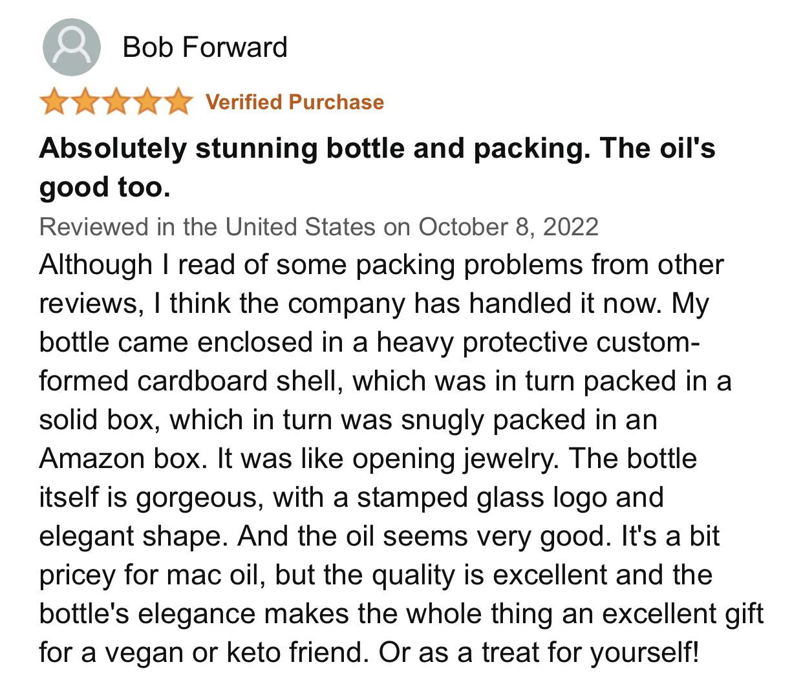Click the second orange rating star
The image size is (803, 682).
coord(85,102)
